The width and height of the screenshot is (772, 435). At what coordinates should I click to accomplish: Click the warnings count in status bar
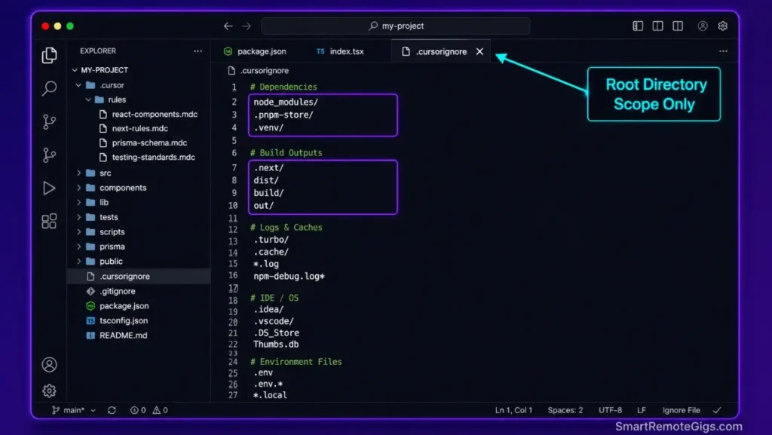[x=160, y=410]
